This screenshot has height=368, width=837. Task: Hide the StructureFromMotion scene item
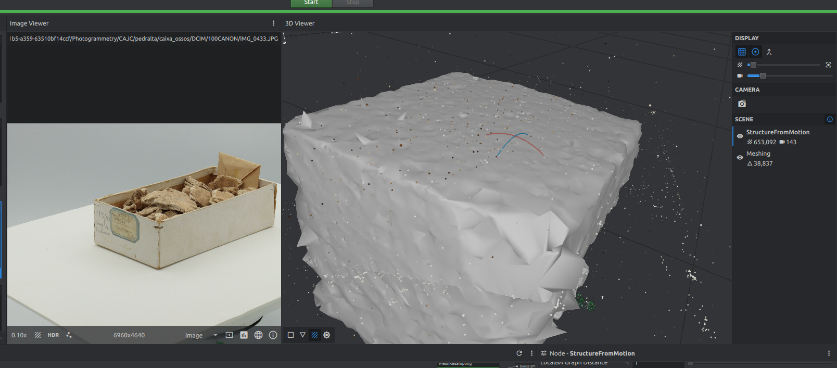coord(740,136)
